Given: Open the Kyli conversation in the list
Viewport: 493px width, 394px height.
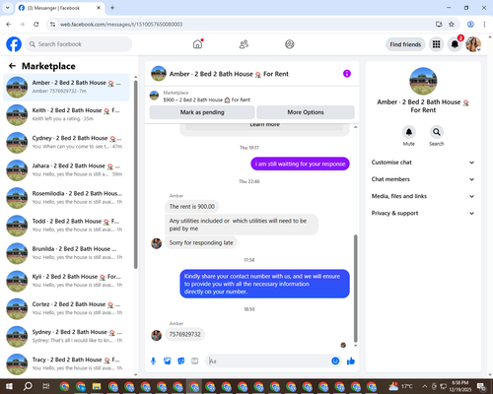Looking at the screenshot, I should point(66,281).
